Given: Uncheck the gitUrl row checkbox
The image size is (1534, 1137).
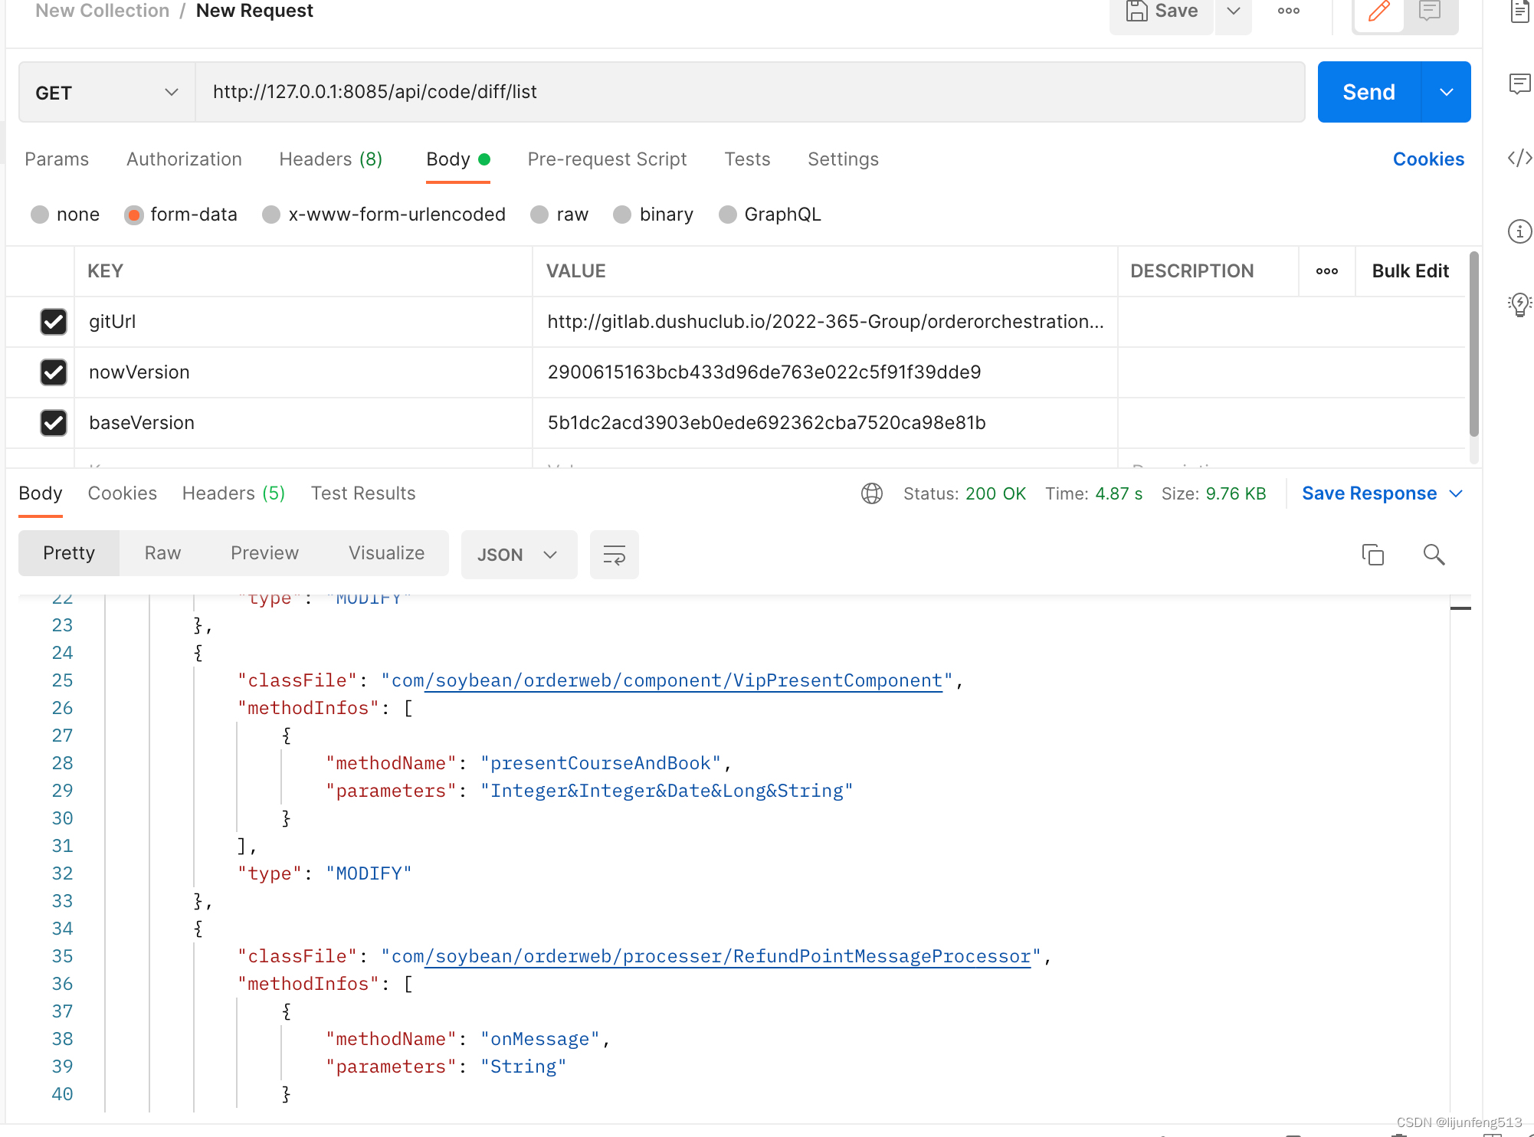Looking at the screenshot, I should coord(54,322).
